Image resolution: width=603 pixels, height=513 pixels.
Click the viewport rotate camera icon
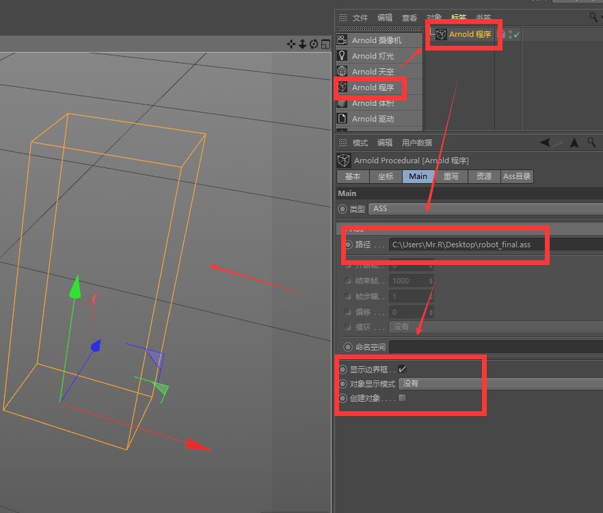click(314, 44)
